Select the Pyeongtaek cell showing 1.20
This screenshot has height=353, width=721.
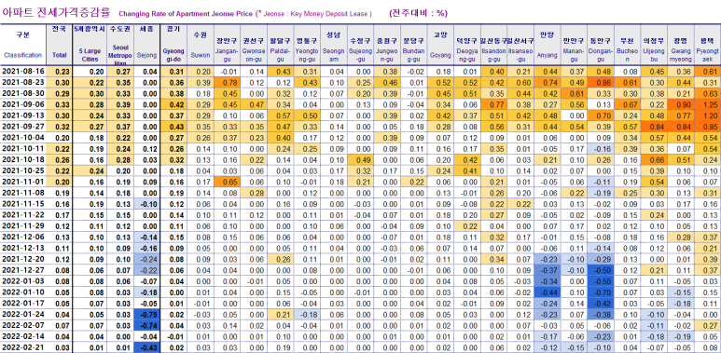click(707, 115)
